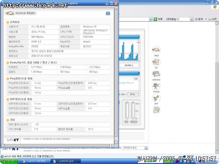Click the CPU vertical gauge meter
219x164 pixels.
click(127, 110)
